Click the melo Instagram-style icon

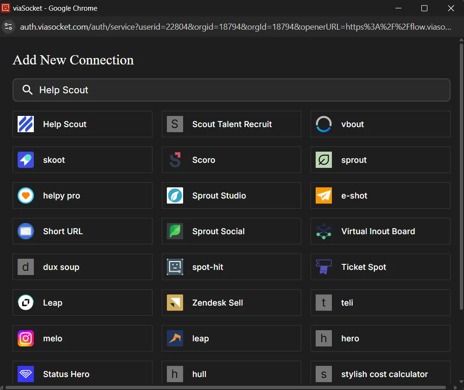(x=25, y=339)
